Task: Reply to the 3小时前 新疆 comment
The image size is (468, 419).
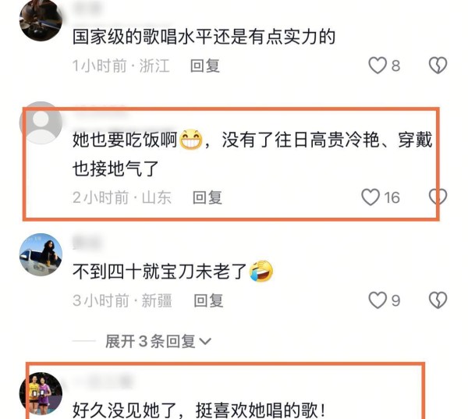Action: click(x=208, y=300)
